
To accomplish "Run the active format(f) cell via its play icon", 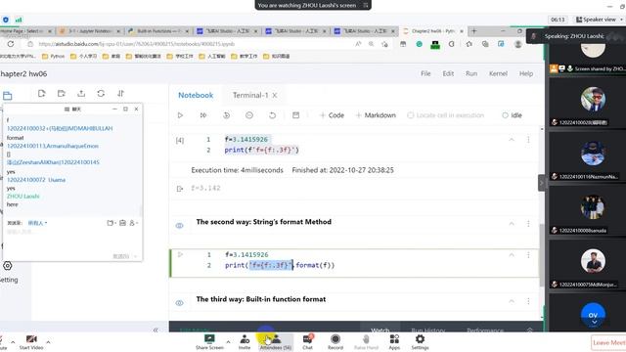I will pyautogui.click(x=180, y=254).
